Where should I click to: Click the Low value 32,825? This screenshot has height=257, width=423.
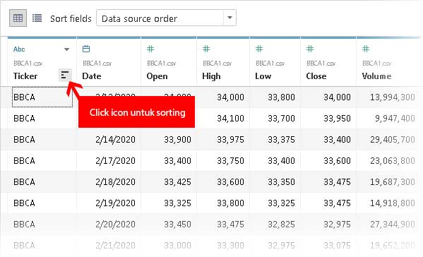coord(281,224)
